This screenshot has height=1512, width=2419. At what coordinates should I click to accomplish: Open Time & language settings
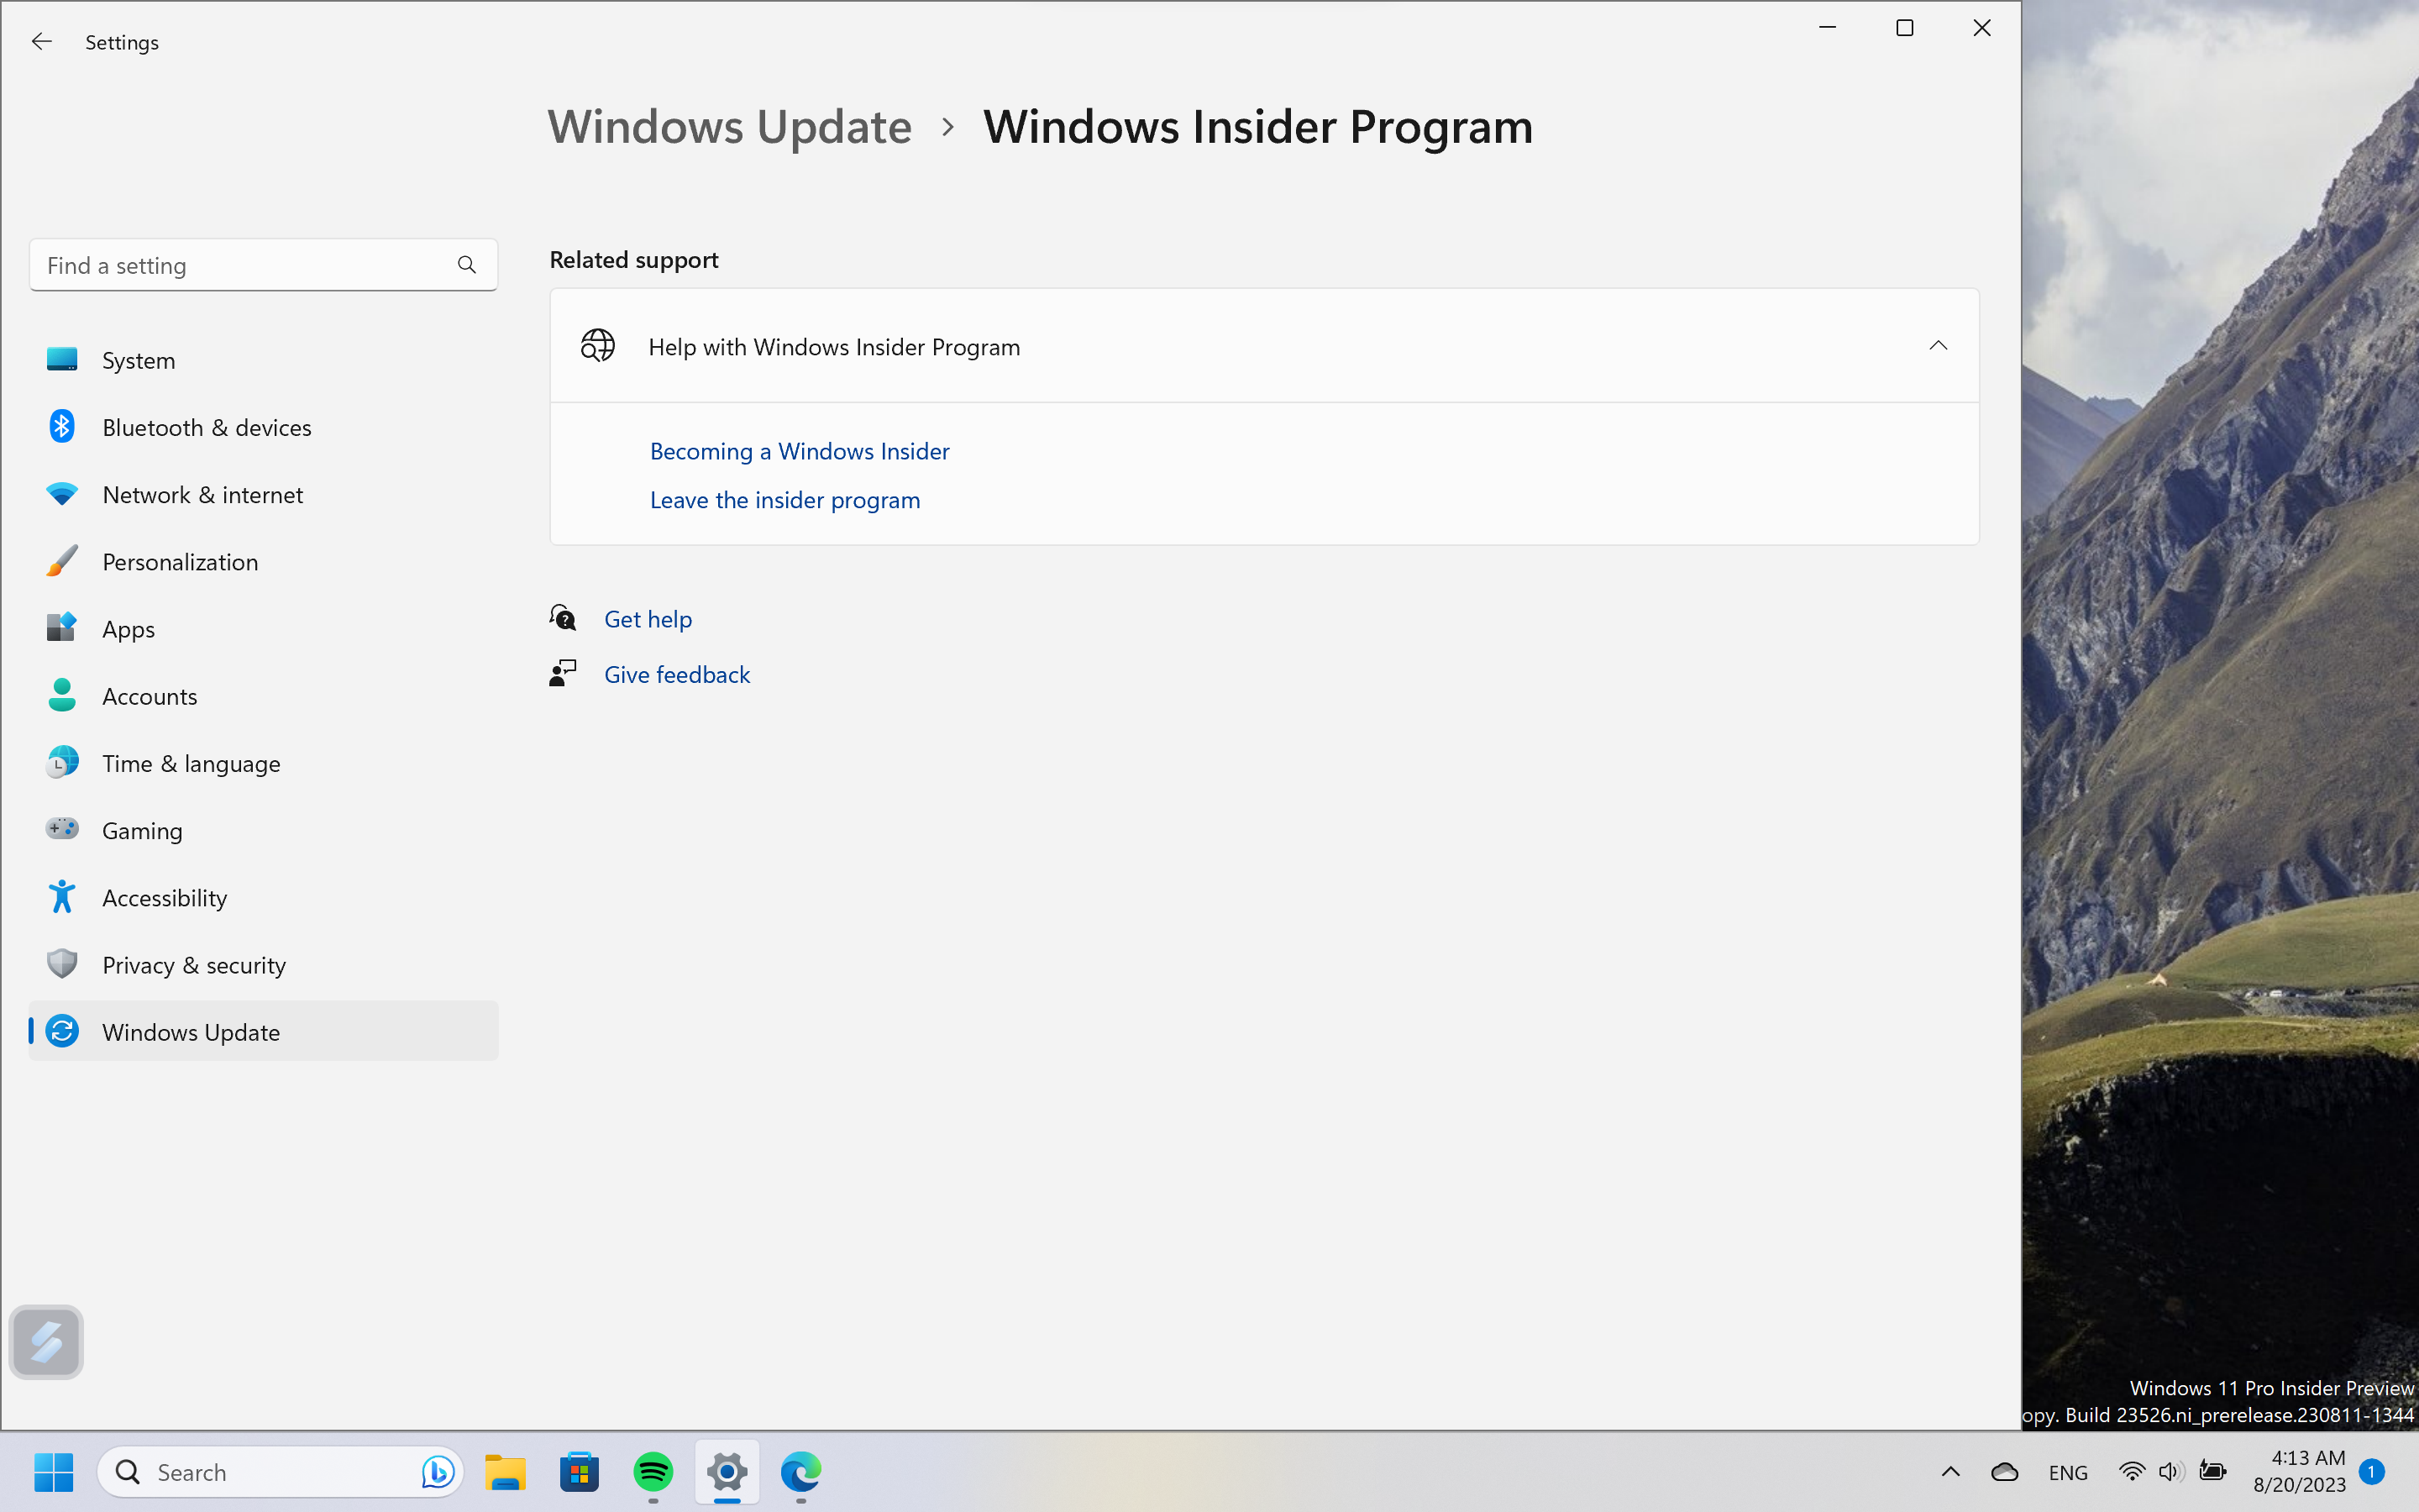coord(190,763)
